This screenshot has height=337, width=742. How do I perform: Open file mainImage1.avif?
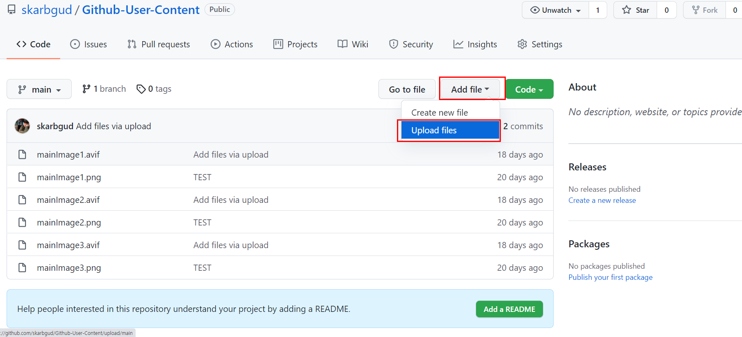click(68, 154)
